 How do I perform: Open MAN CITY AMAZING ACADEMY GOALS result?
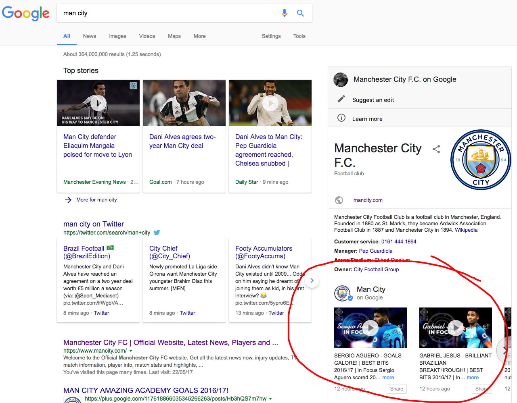tap(146, 391)
